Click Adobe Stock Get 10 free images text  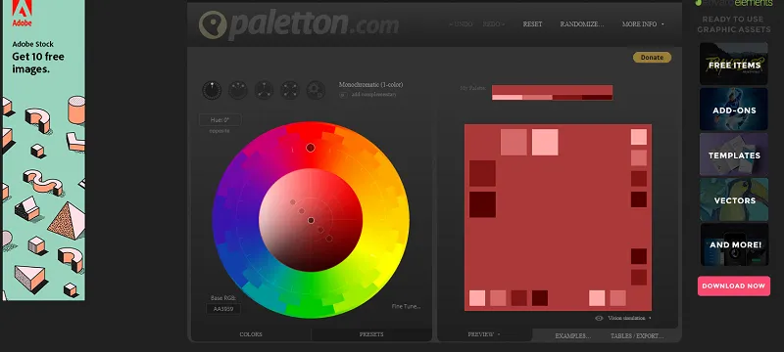pyautogui.click(x=37, y=58)
